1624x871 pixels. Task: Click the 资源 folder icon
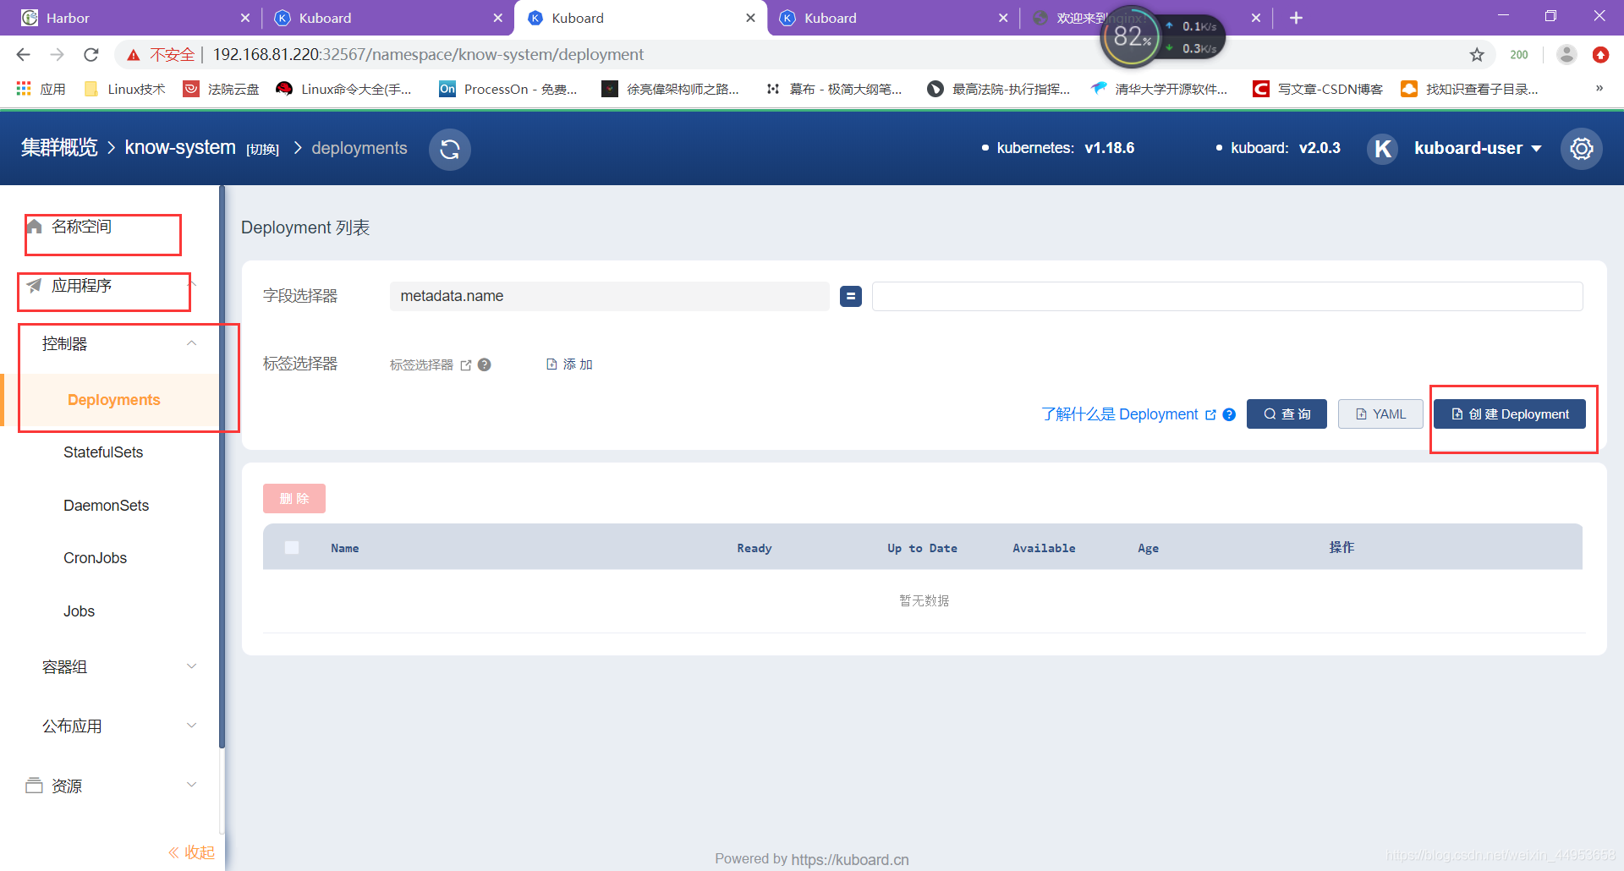pos(34,785)
